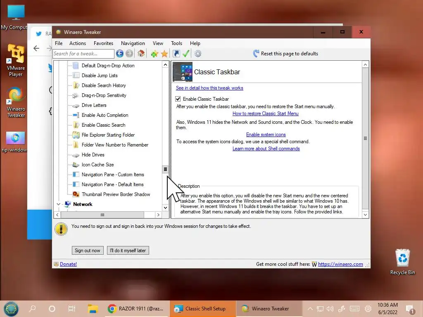
Task: Go to the Home page icon
Action: [141, 54]
